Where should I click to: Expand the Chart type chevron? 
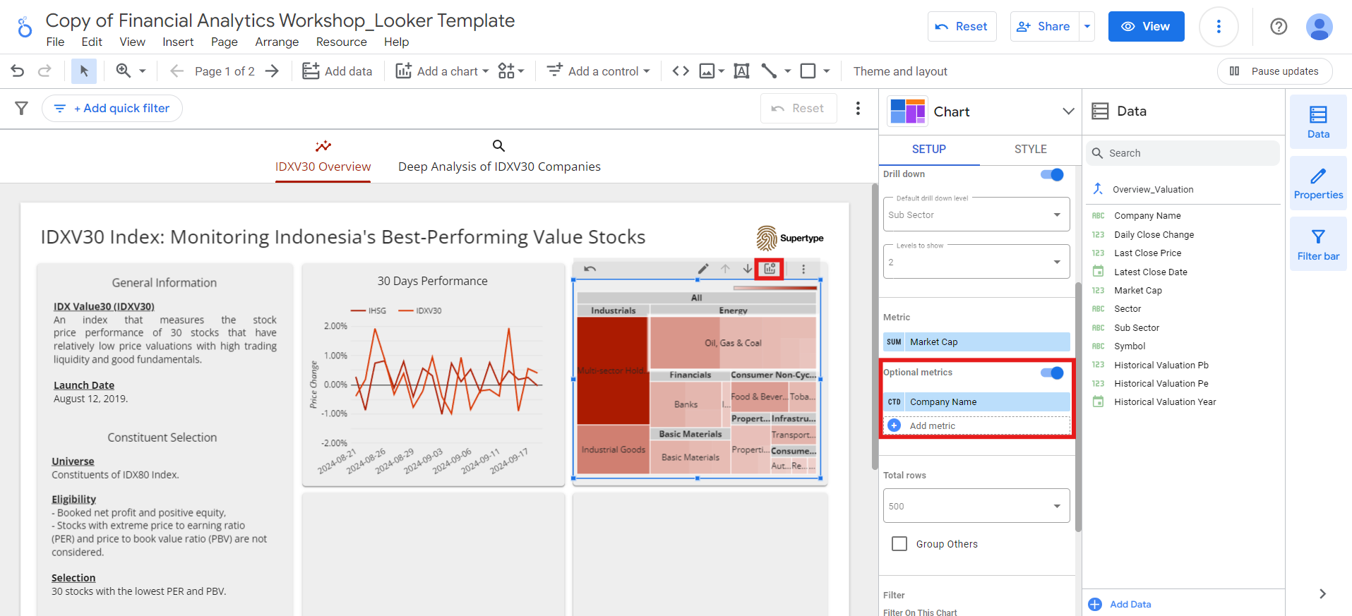tap(1068, 111)
